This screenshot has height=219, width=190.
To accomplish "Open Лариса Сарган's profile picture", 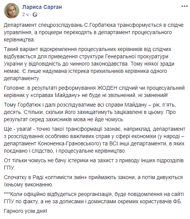I will (x=12, y=11).
